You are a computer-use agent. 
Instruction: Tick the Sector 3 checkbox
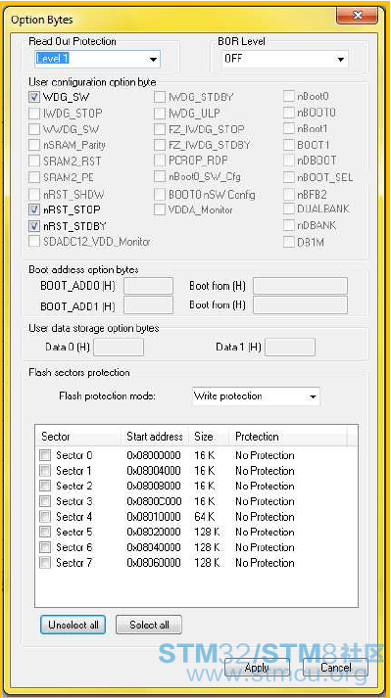[x=45, y=501]
